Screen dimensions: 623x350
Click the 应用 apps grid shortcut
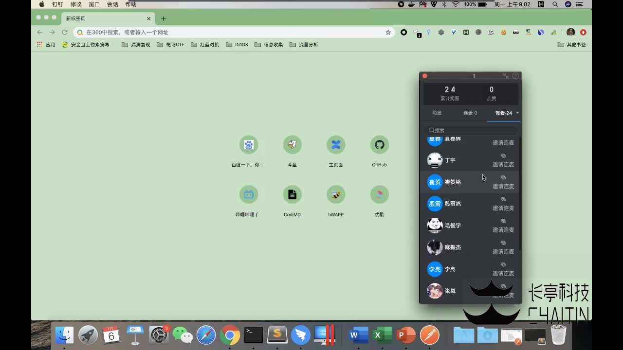[x=46, y=44]
